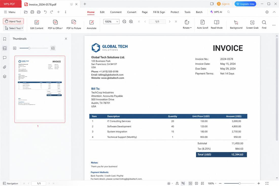Screen dimensions: 279x186
Task: Enter full screen from status bar
Action: point(267,183)
